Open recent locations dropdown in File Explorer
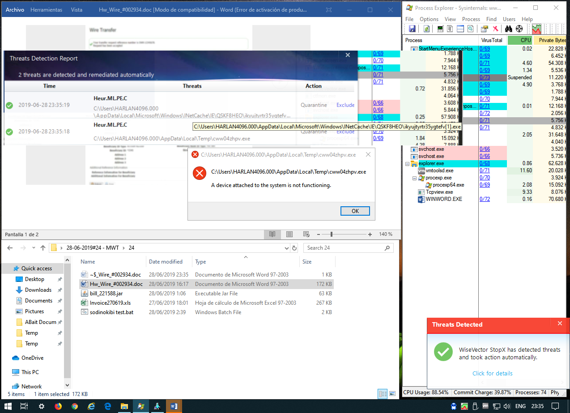Image resolution: width=570 pixels, height=413 pixels. (33, 248)
